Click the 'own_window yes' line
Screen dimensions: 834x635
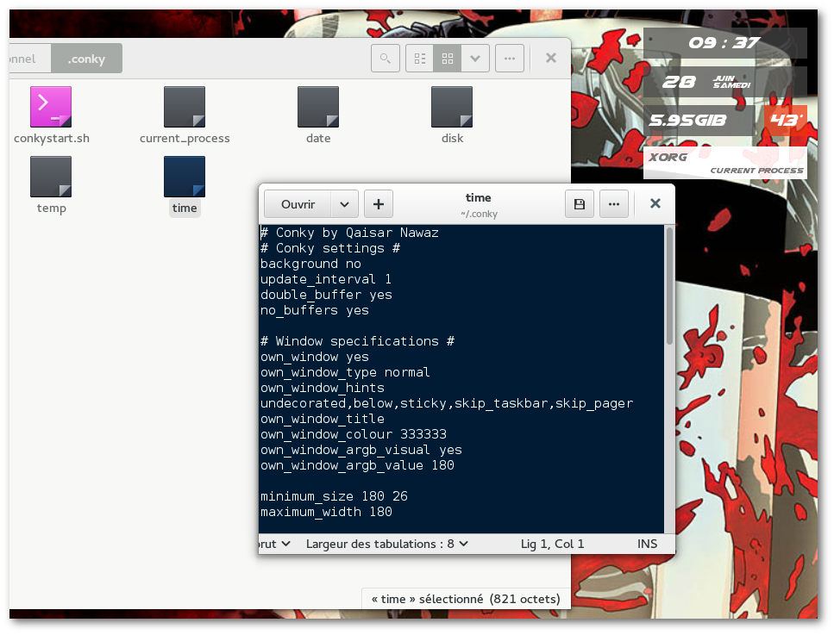point(314,357)
